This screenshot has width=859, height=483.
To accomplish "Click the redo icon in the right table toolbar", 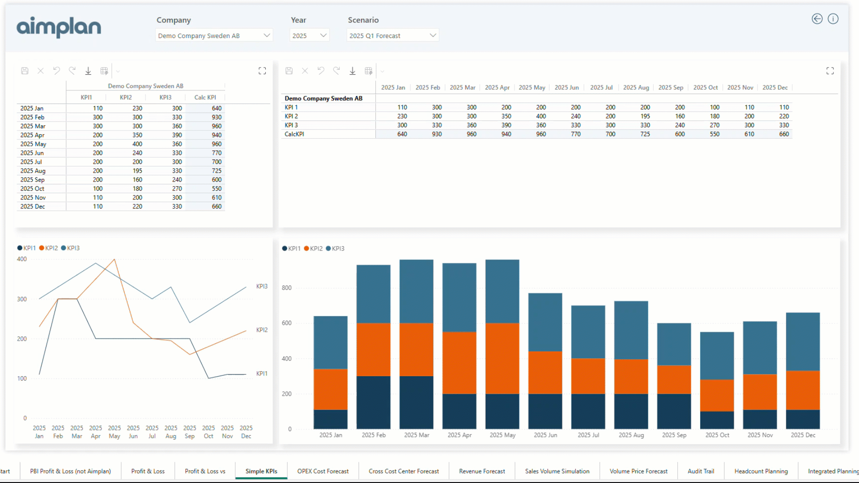I will pyautogui.click(x=336, y=71).
